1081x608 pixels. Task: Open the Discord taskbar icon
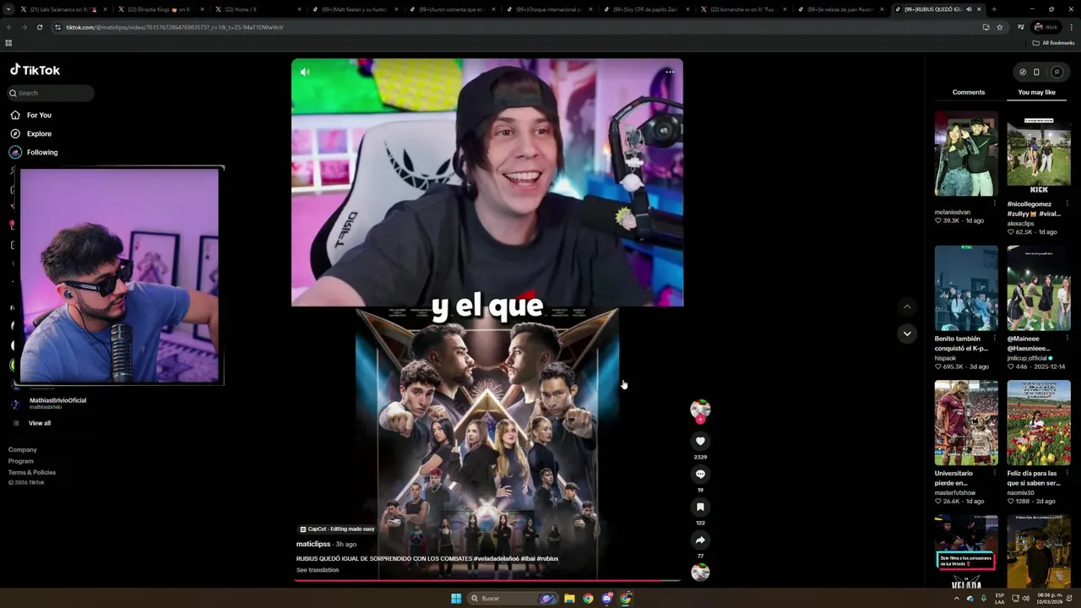607,598
